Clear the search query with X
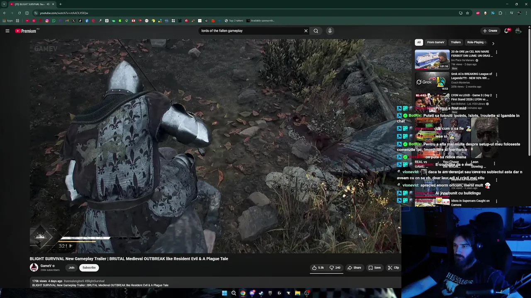Screen dimensions: 531x298 (306, 31)
